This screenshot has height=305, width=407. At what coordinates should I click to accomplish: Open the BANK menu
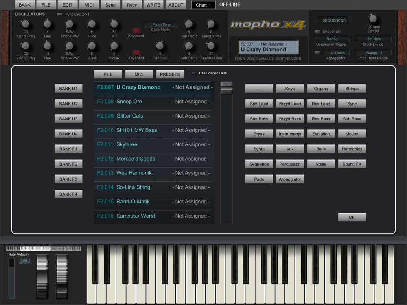click(25, 5)
